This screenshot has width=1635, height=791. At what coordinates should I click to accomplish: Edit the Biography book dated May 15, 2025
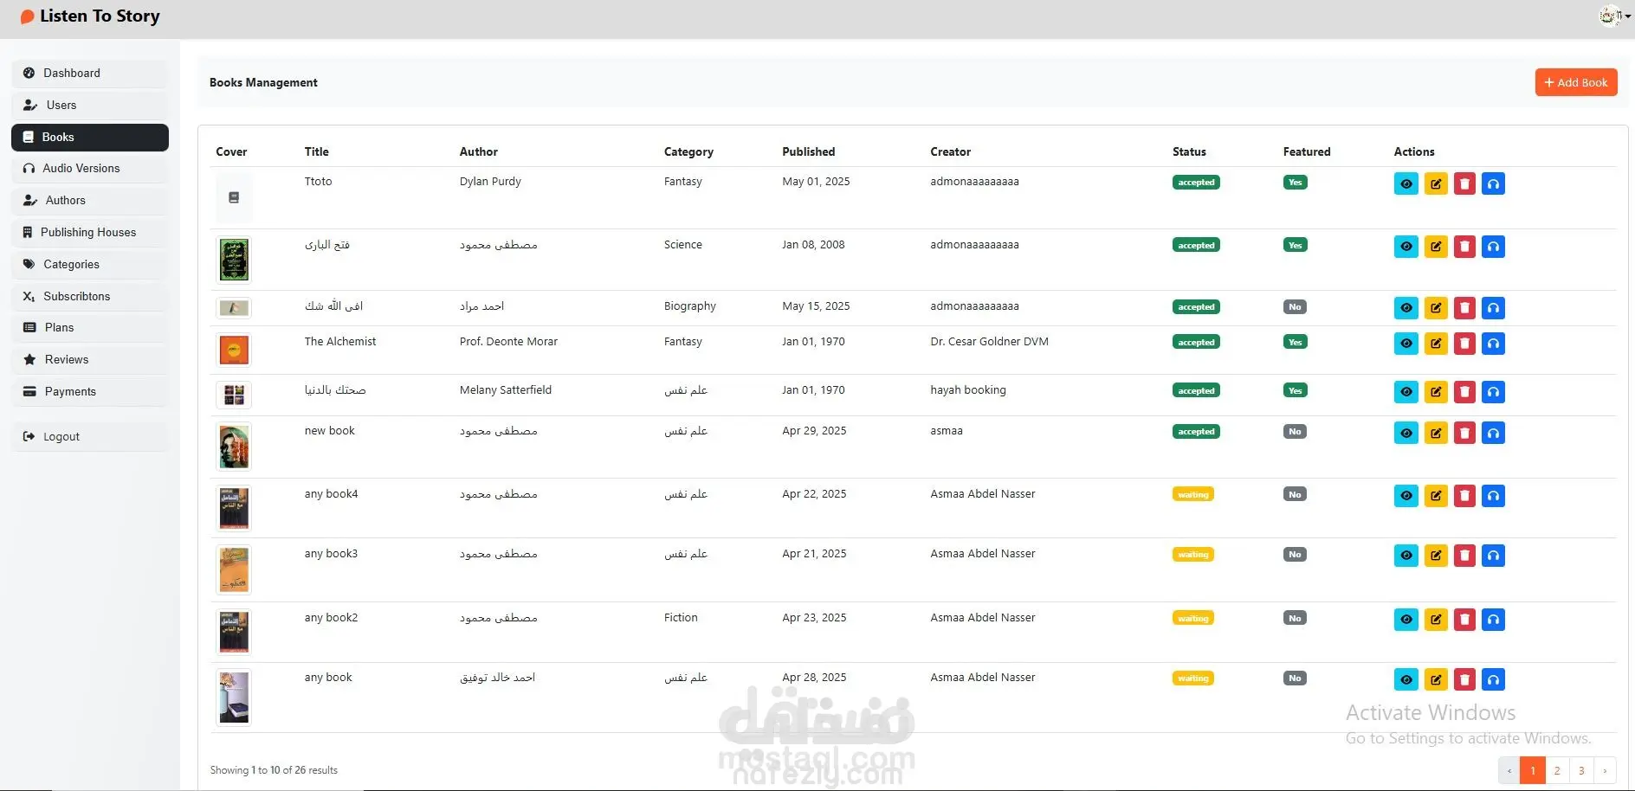click(1436, 308)
